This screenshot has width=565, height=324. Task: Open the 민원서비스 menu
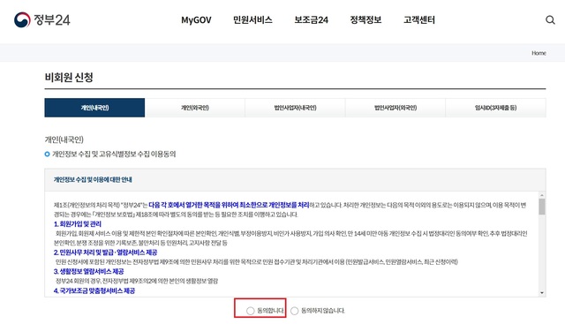(x=252, y=19)
